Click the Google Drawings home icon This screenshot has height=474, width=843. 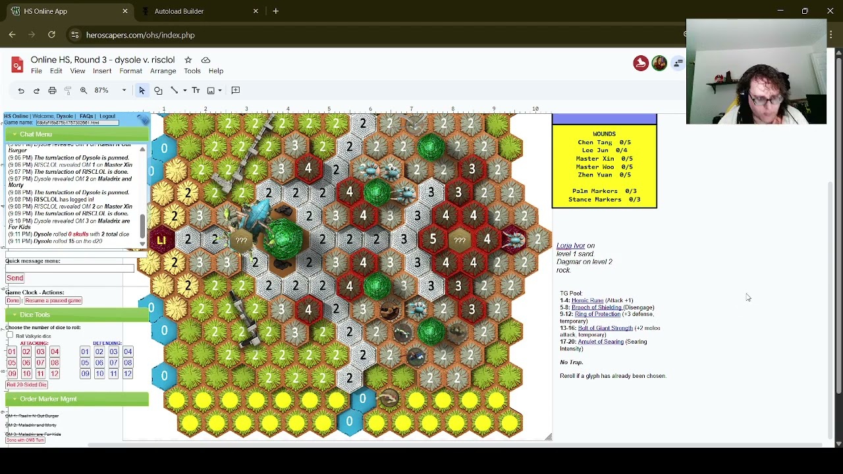click(17, 65)
